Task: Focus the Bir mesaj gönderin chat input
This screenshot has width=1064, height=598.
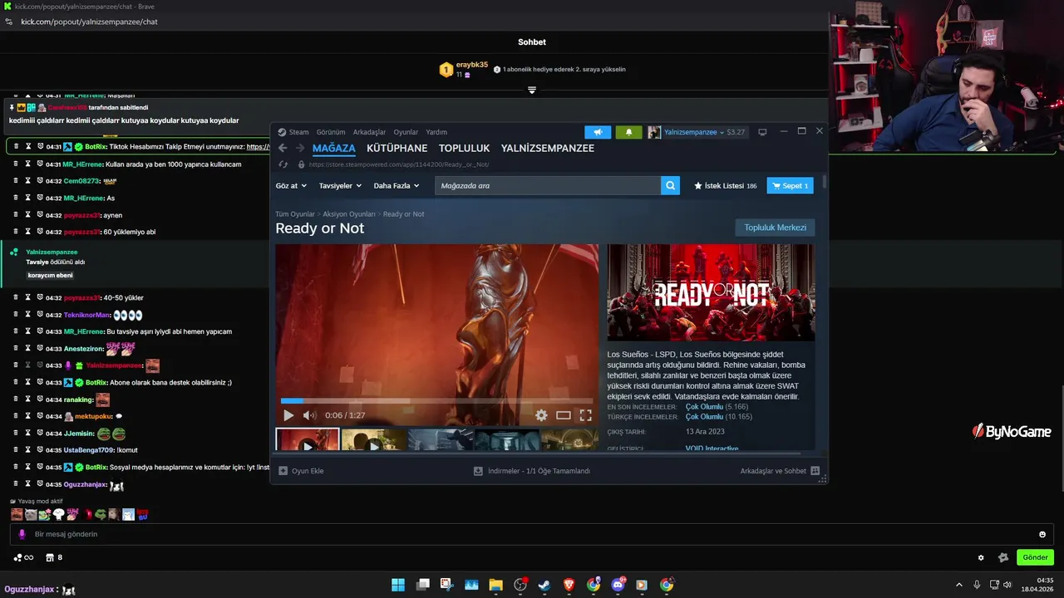Action: [x=530, y=534]
